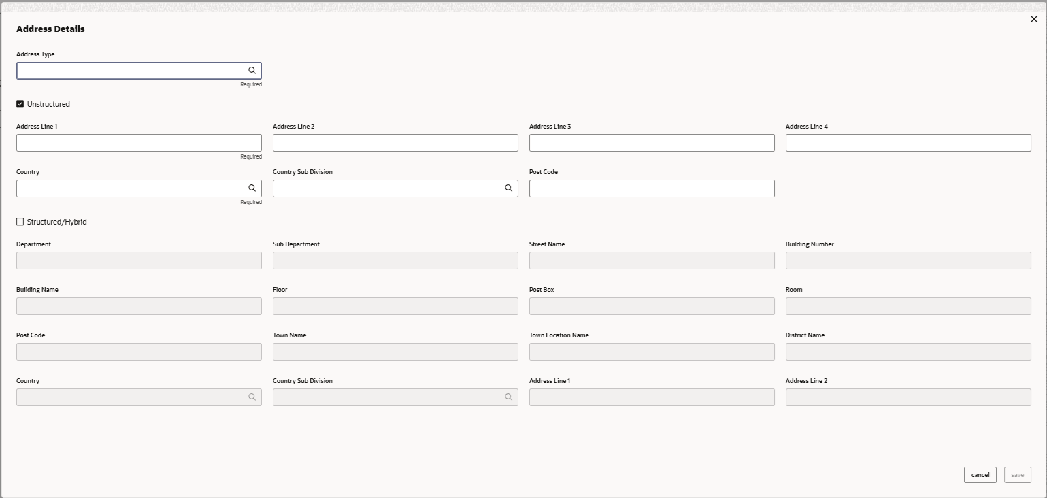Screen dimensions: 1047x498
Task: Click the structured Address Line 1 field
Action: [x=652, y=397]
